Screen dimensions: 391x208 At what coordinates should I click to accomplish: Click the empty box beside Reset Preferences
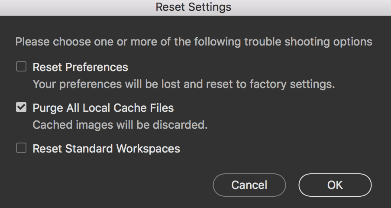coord(21,67)
